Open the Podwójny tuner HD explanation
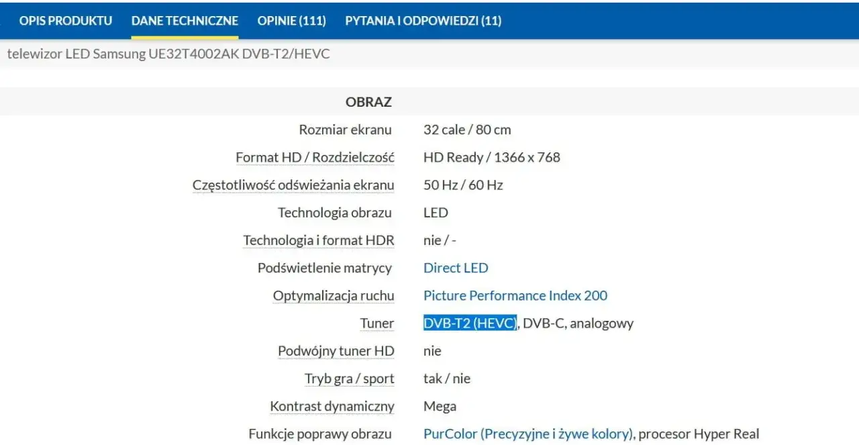The image size is (859, 445). [336, 350]
